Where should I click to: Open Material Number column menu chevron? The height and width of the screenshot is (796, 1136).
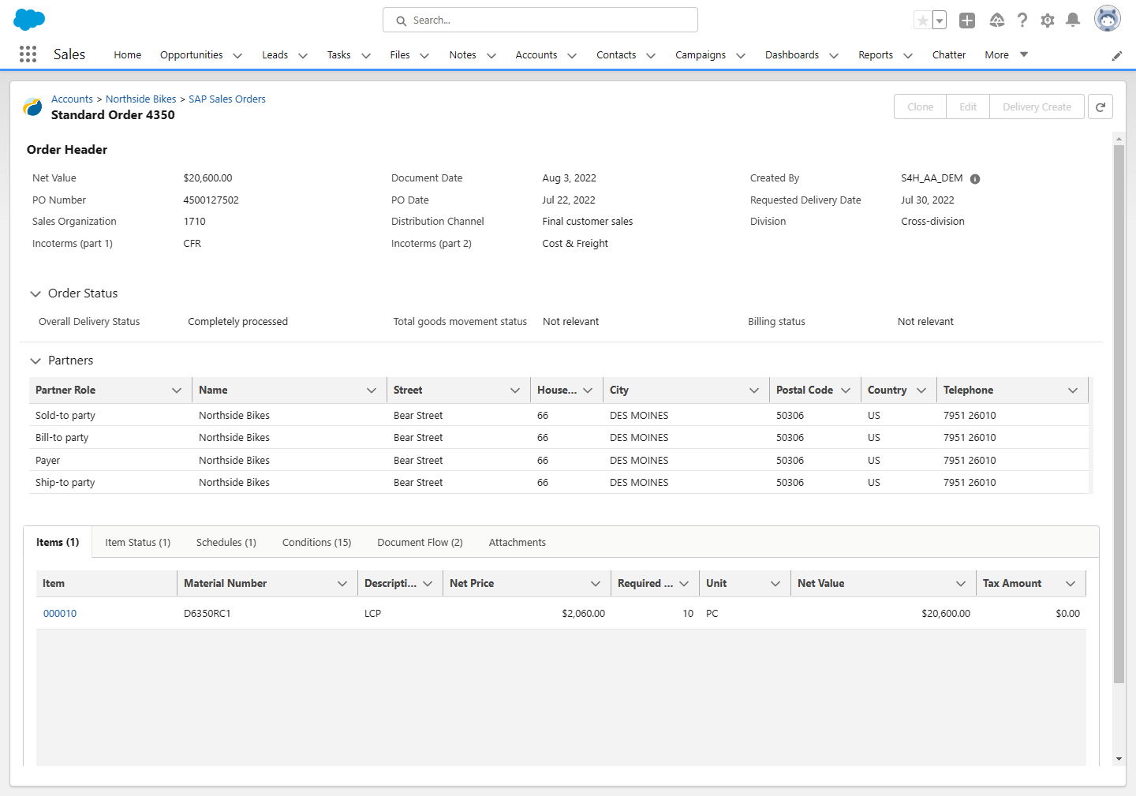342,584
